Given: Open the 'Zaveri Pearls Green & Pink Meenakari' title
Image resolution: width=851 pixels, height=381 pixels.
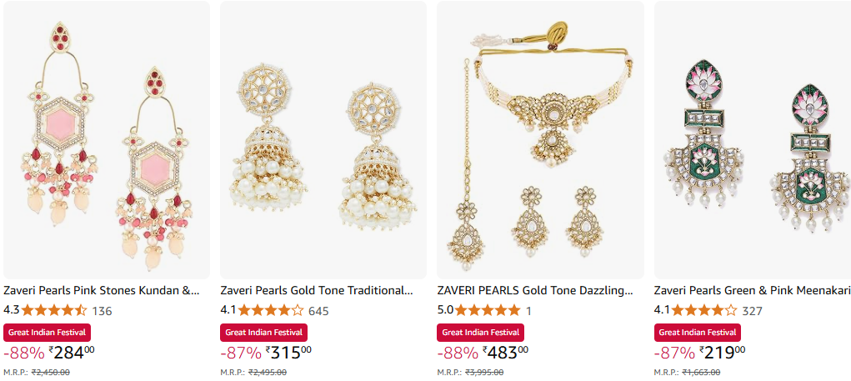Looking at the screenshot, I should click(752, 291).
